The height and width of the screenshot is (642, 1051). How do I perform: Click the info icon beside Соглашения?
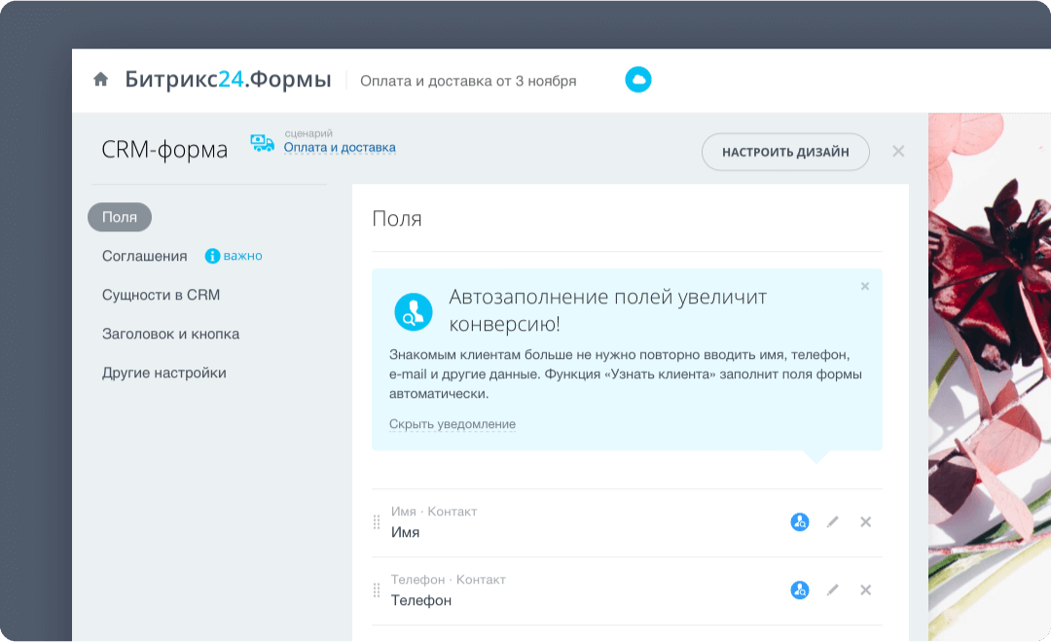(212, 256)
